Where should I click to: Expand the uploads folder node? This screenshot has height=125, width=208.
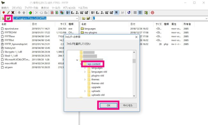85,91
